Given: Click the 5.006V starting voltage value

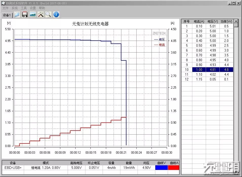Looking at the screenshot, I should click(76, 168).
